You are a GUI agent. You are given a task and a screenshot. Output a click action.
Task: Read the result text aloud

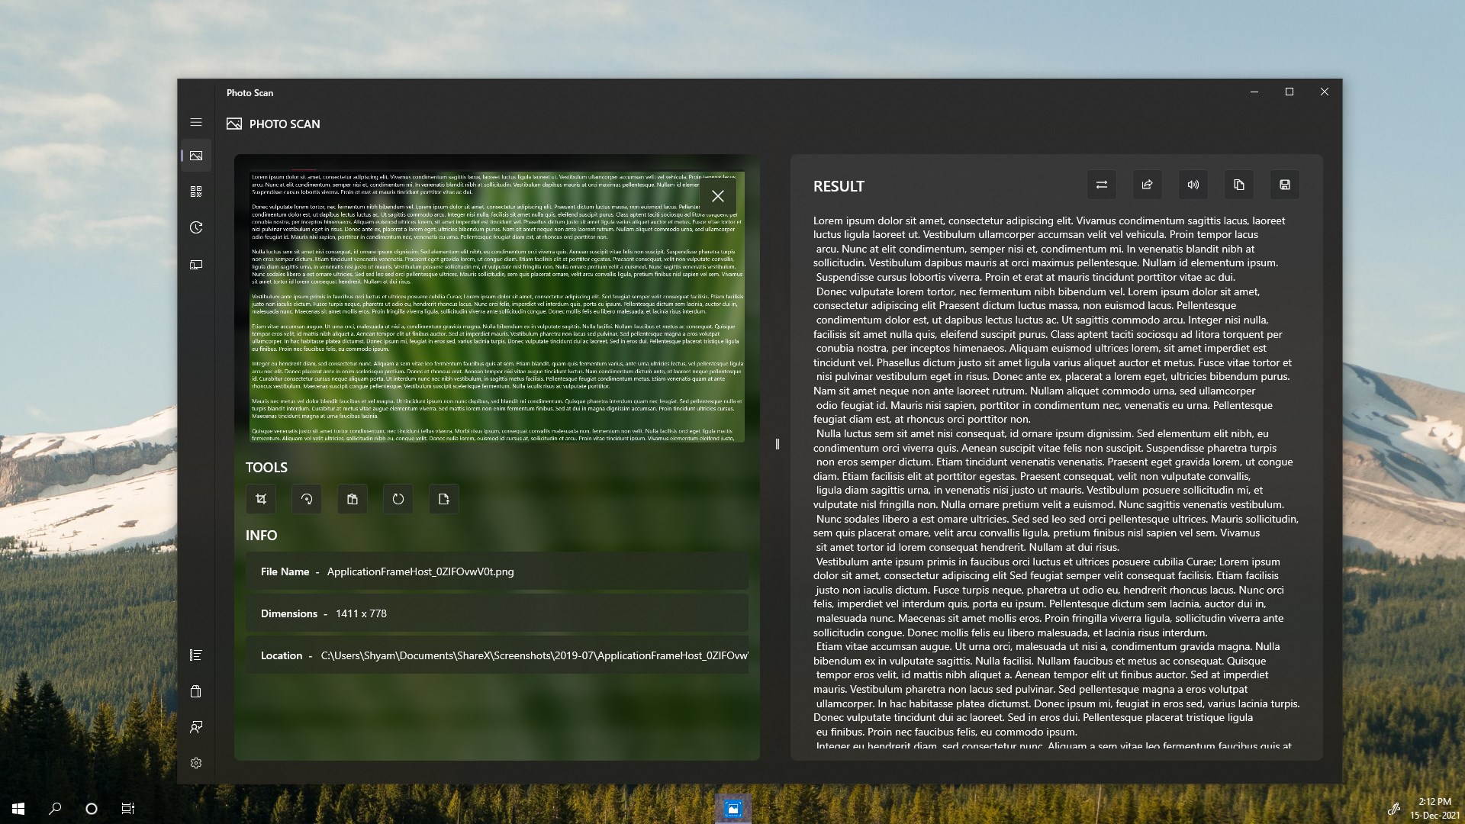(1193, 185)
